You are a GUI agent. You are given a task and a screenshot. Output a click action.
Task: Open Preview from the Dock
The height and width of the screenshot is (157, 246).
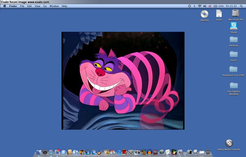(180, 152)
